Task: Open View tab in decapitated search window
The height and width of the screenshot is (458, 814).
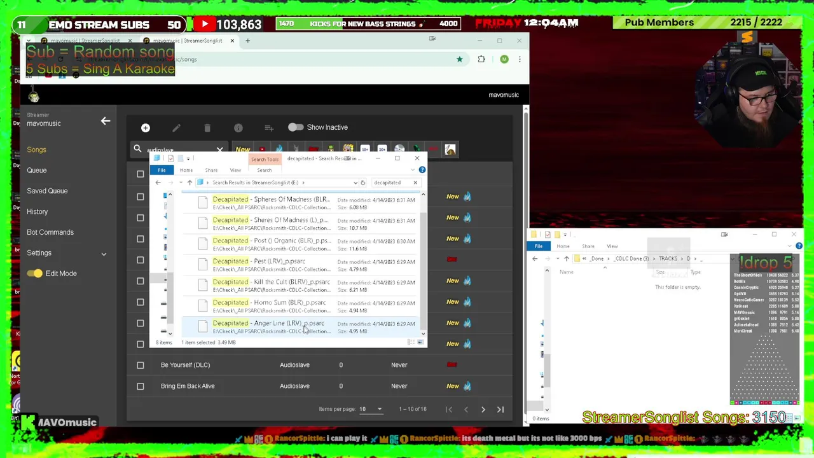Action: click(x=235, y=170)
